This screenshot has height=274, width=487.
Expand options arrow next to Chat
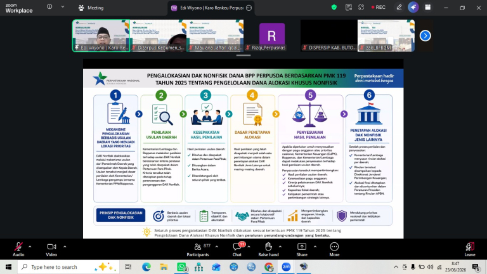pos(249,247)
